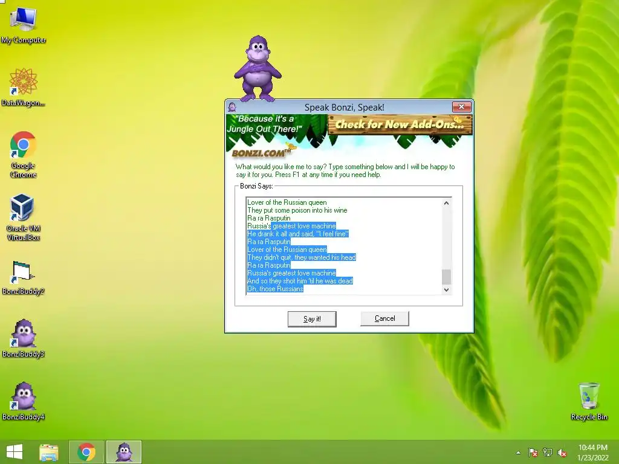Open File Explorer from the taskbar
The height and width of the screenshot is (464, 619).
49,452
